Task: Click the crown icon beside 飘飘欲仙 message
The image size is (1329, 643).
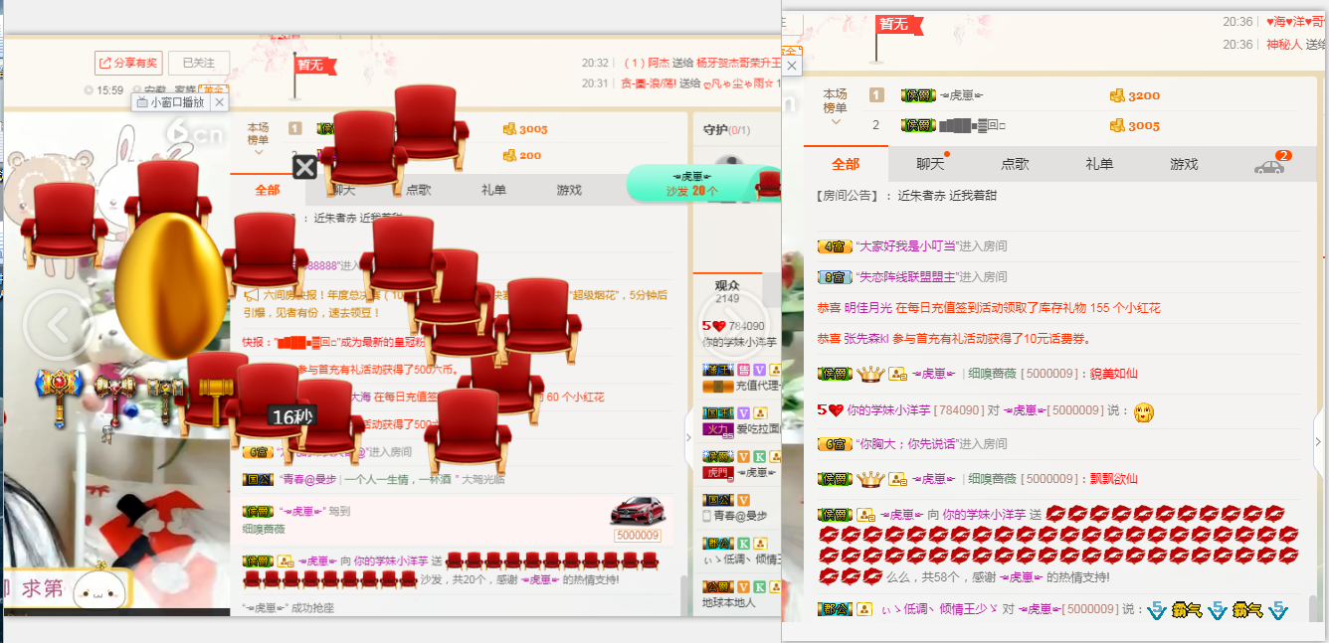Action: (x=870, y=479)
